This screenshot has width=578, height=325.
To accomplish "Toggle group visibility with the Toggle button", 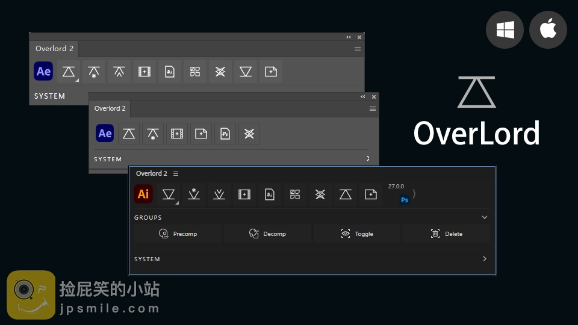I will coord(357,234).
